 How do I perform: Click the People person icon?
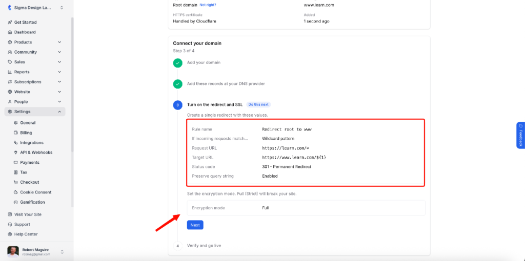click(x=10, y=102)
